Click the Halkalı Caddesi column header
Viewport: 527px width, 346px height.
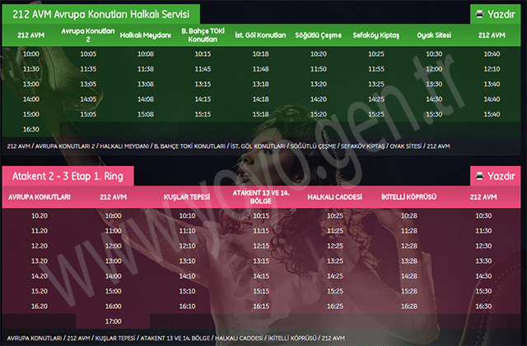[x=334, y=197]
